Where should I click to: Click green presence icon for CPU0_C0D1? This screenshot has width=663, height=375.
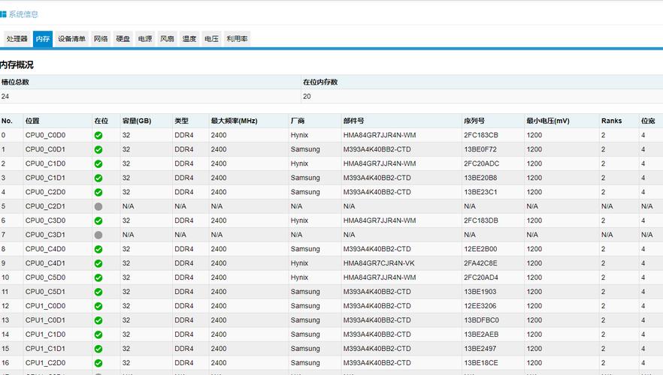(98, 150)
